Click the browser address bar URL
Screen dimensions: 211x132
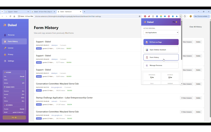tap(68, 16)
